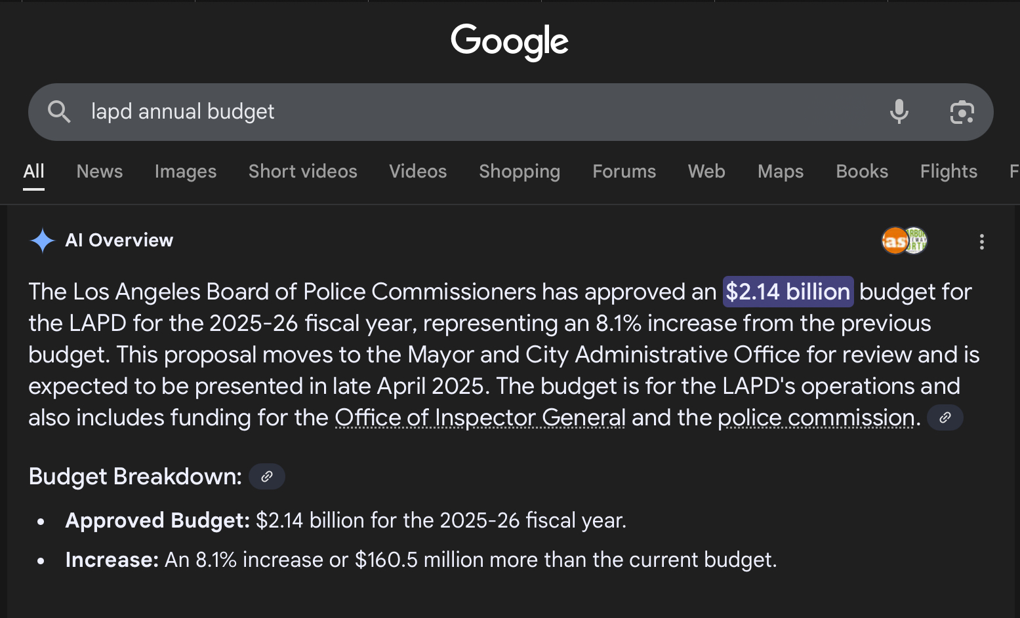The image size is (1020, 618).
Task: Open the Forums tab
Action: pos(624,172)
